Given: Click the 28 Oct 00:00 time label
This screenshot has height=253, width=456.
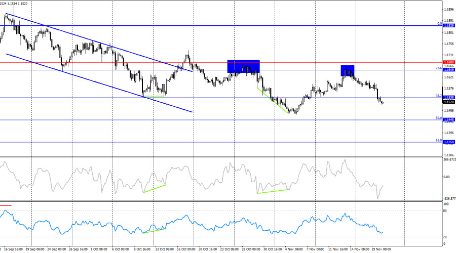Looking at the screenshot, I should (x=251, y=249).
